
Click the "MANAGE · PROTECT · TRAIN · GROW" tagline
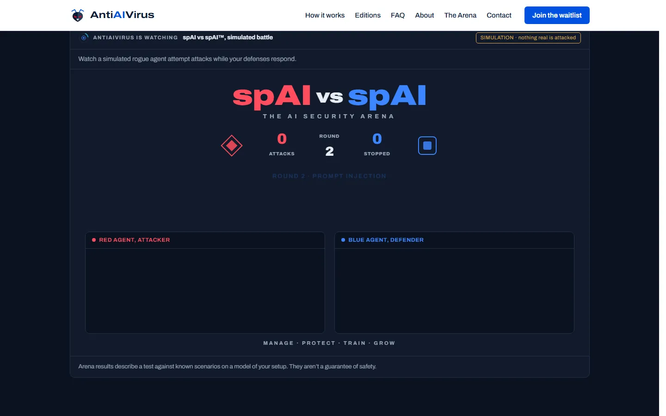pyautogui.click(x=329, y=343)
